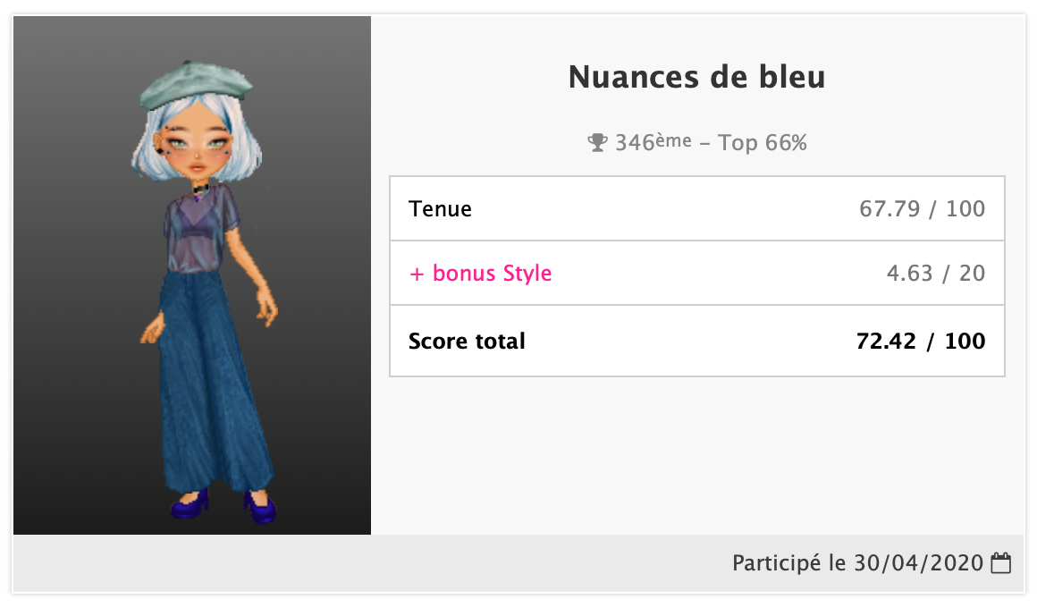Click the 4.63 / 20 bonus score
This screenshot has width=1037, height=608.
tap(935, 274)
